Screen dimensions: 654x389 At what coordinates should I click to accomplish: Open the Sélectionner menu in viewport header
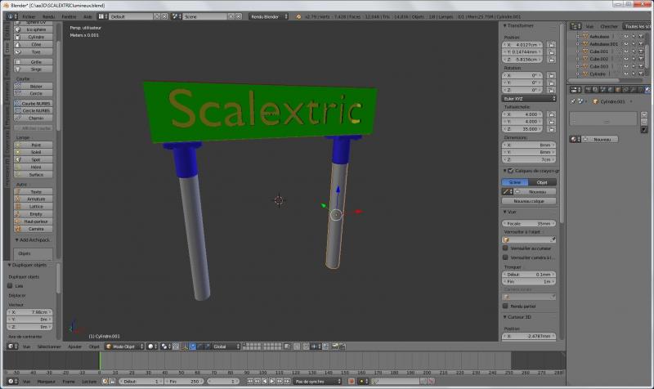tap(49, 347)
